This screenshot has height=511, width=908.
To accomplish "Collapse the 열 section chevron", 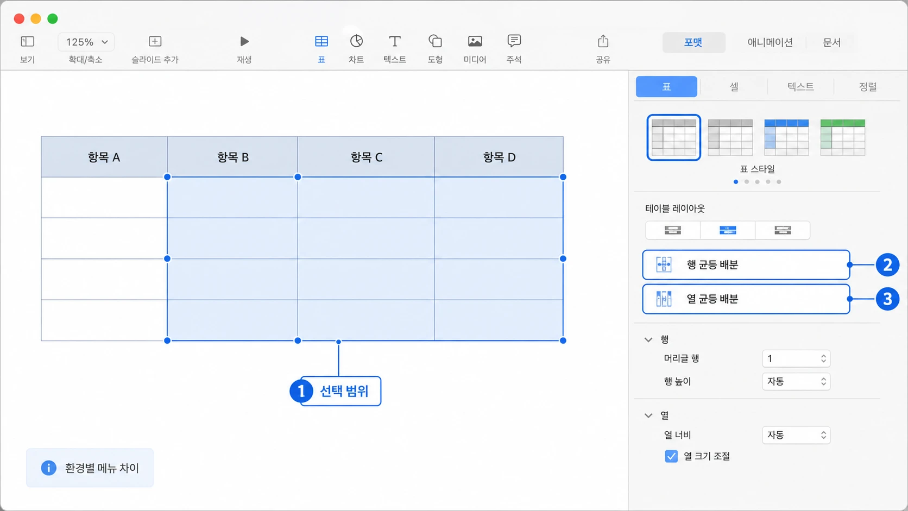I will pyautogui.click(x=648, y=415).
